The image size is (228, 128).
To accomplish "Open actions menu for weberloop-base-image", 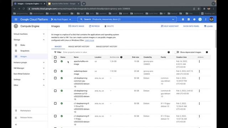I will pos(199,71).
